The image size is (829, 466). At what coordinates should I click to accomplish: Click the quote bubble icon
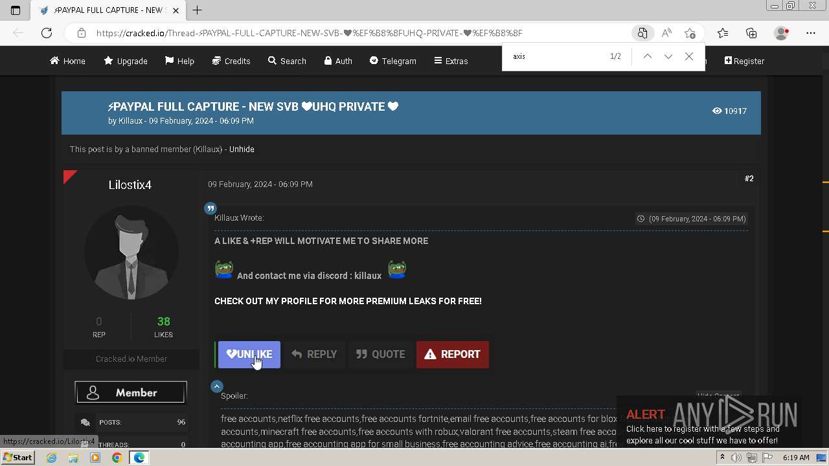(210, 208)
